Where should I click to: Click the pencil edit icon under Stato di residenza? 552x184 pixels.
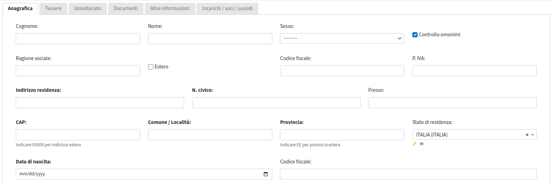point(414,144)
